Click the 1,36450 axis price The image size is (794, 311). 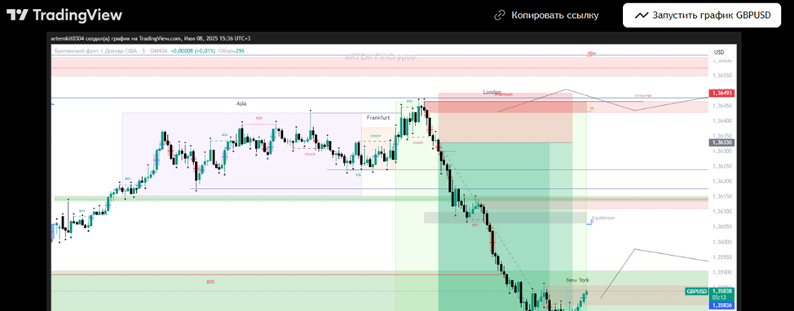[722, 106]
